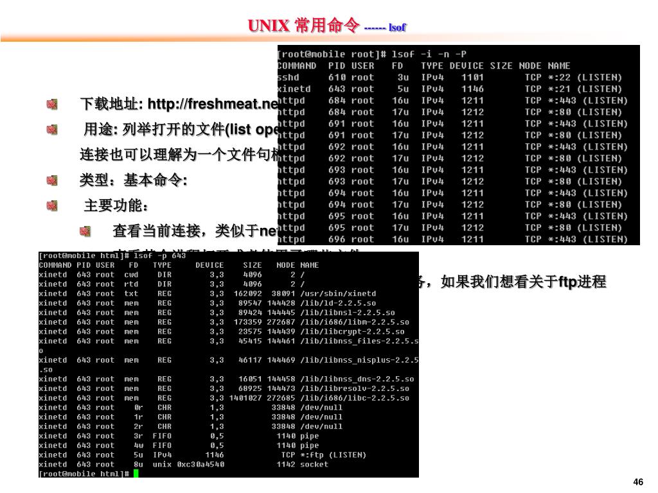Select the httpd 692 17u row
658x493 pixels.
coord(449,159)
